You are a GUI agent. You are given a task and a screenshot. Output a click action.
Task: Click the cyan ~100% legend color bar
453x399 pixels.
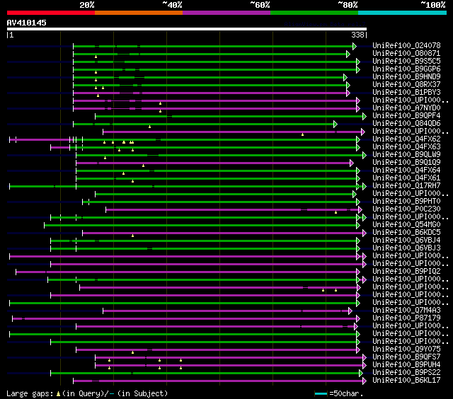pos(403,13)
